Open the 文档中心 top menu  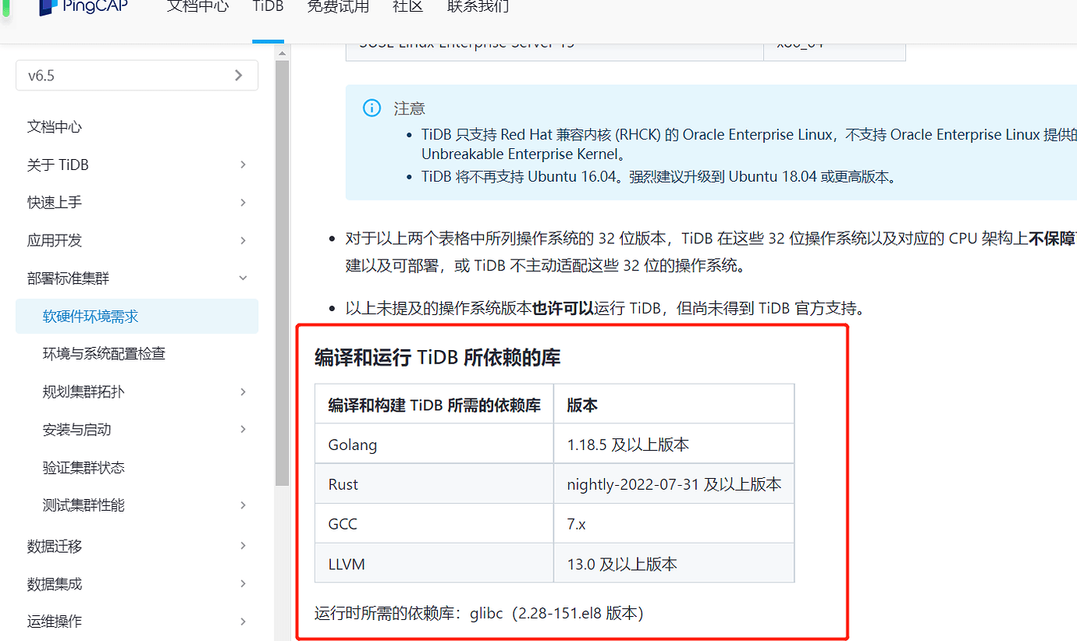coord(198,7)
